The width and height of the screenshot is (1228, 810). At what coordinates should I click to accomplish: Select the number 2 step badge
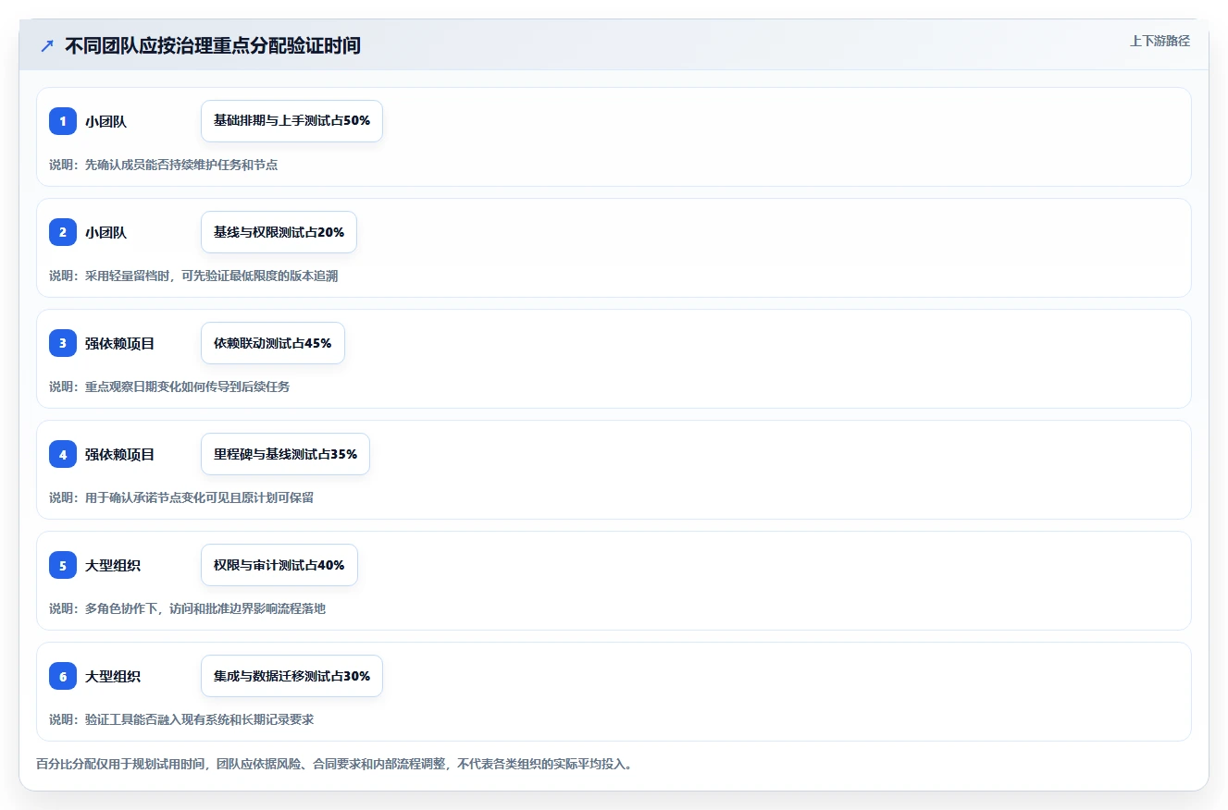tap(63, 232)
